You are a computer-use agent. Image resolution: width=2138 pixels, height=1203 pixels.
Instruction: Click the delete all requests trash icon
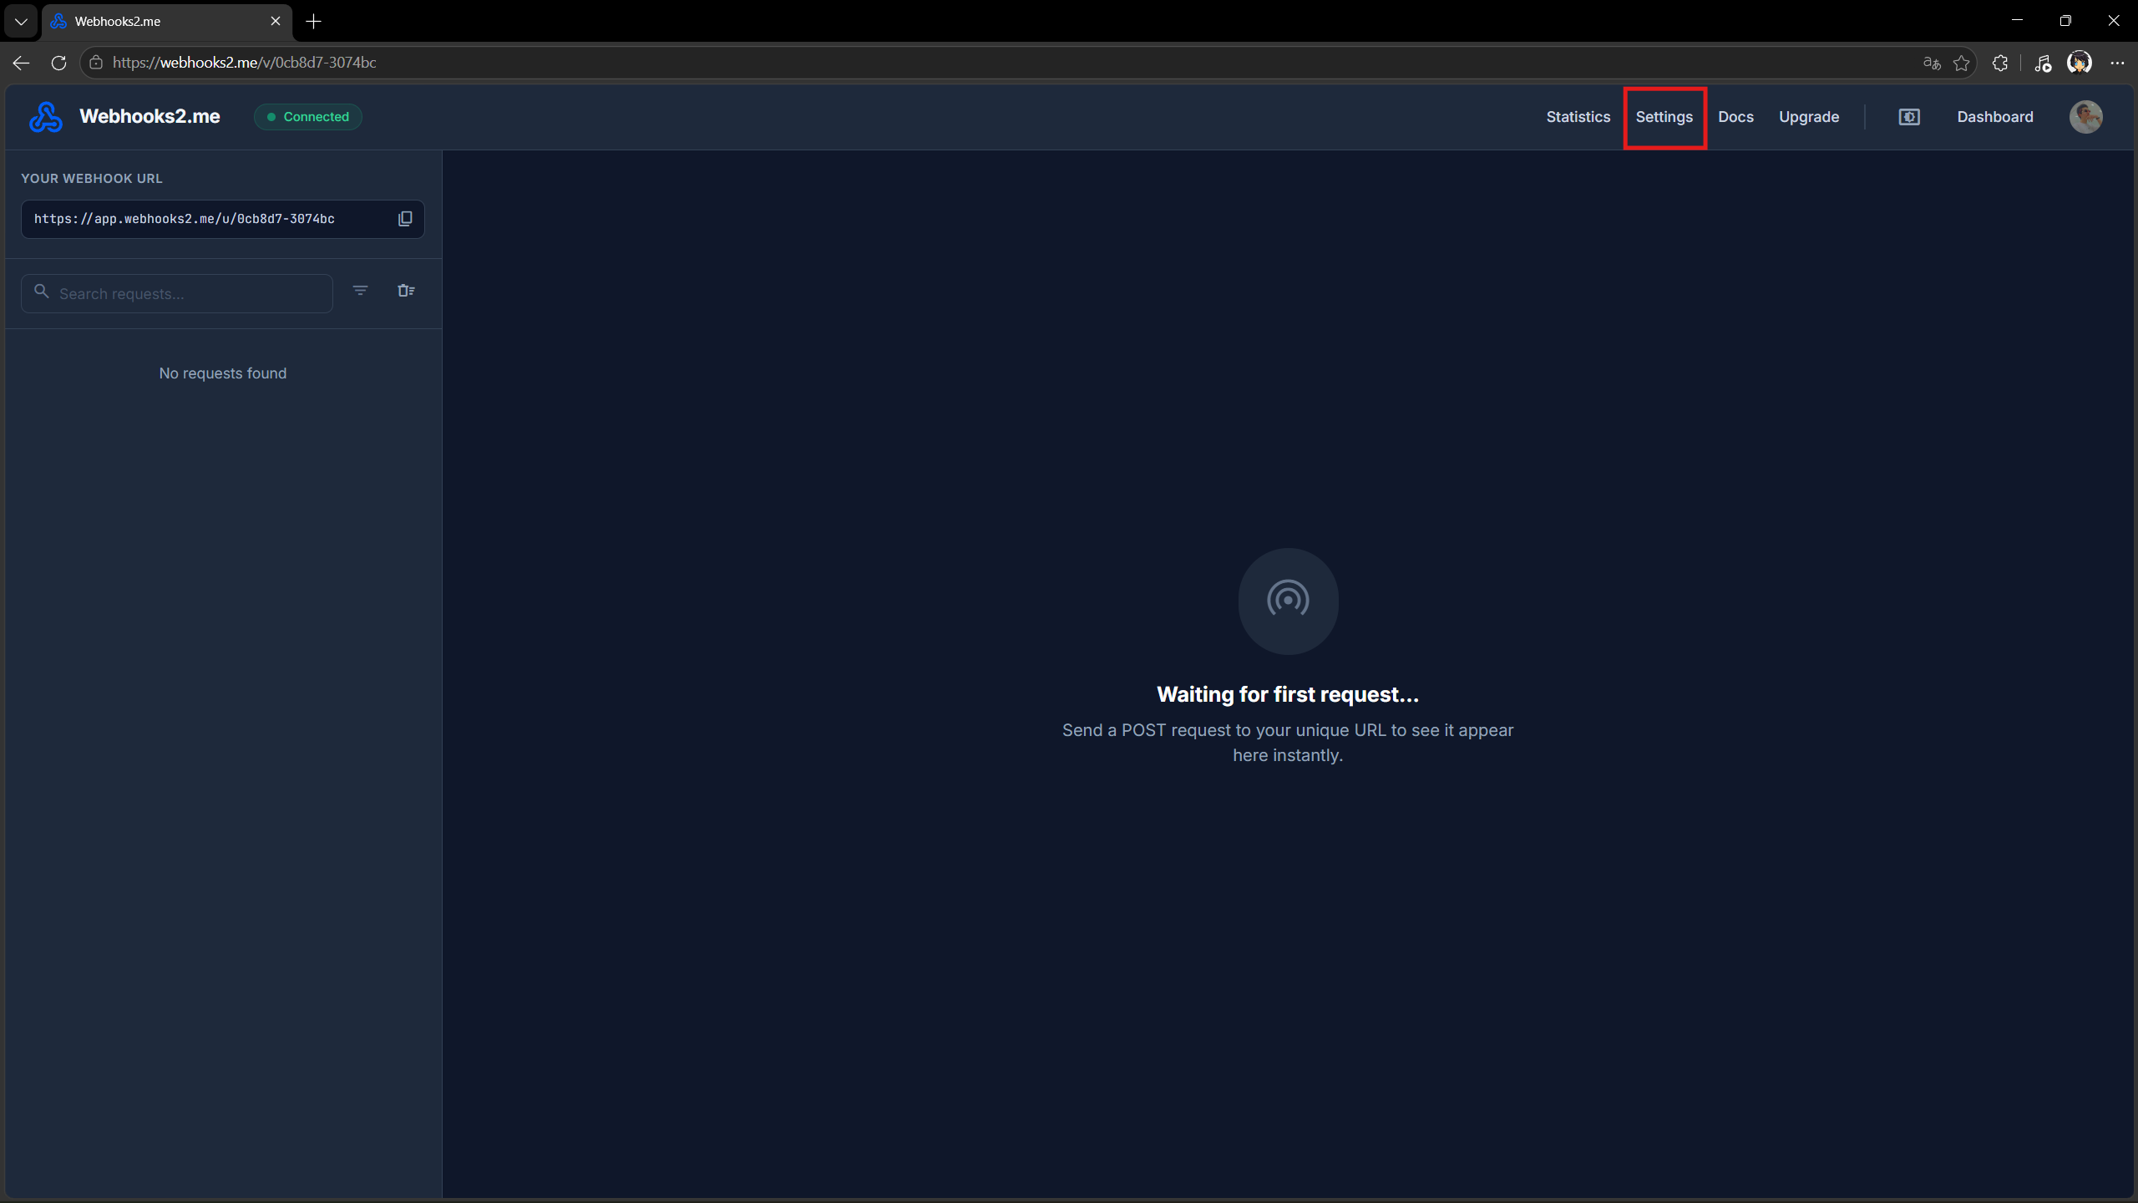[406, 291]
